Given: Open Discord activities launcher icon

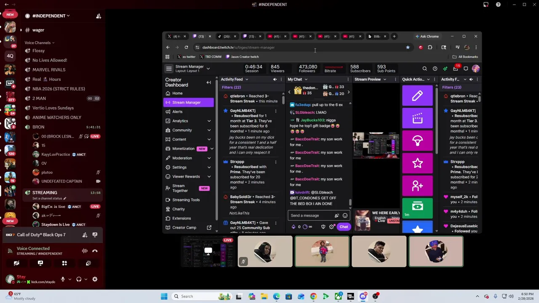Looking at the screenshot, I should click(x=64, y=263).
